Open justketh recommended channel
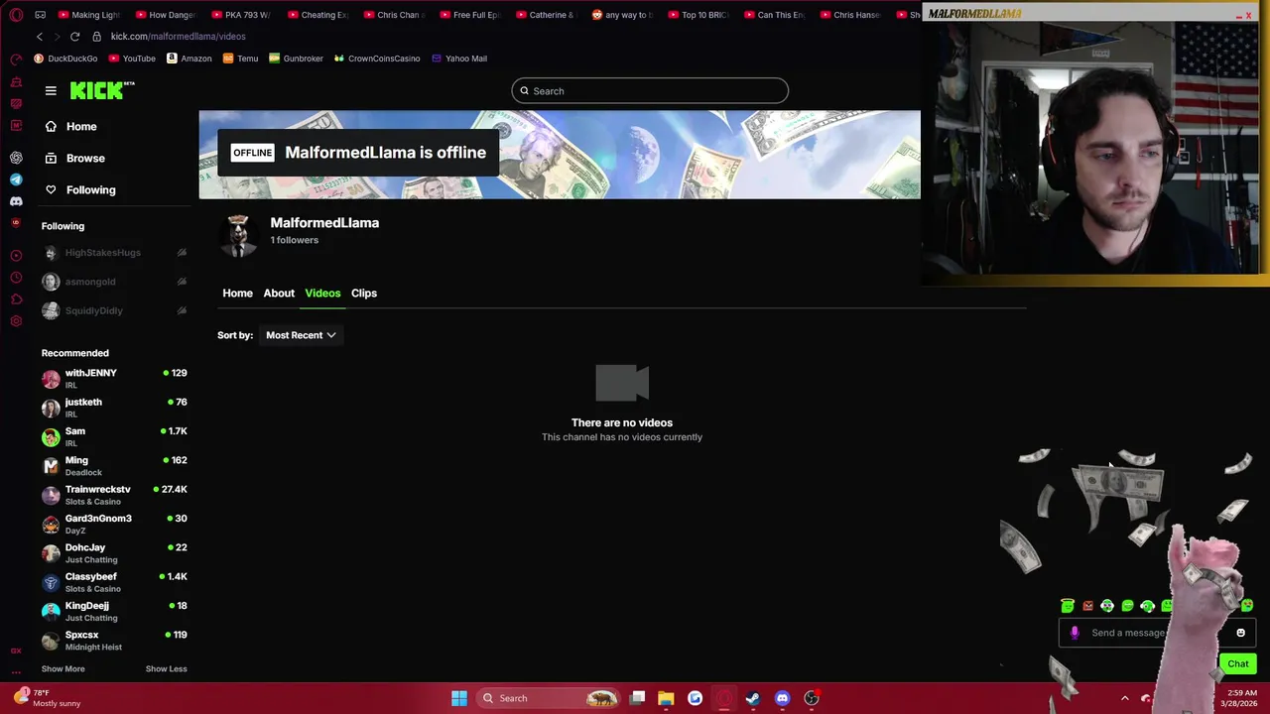This screenshot has width=1270, height=714. [x=114, y=408]
